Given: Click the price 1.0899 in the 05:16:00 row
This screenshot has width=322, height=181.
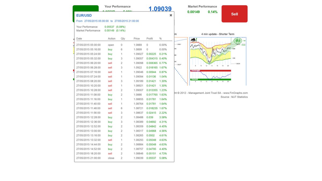Looking at the screenshot, I should click(138, 50).
